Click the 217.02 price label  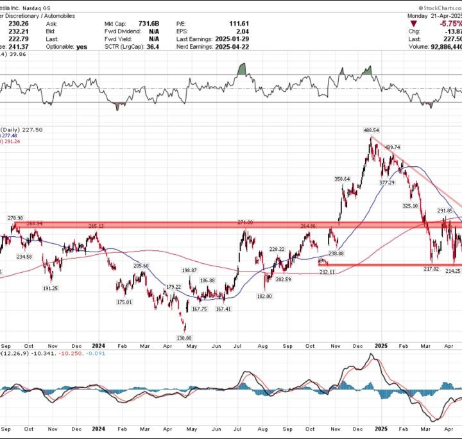[431, 269]
